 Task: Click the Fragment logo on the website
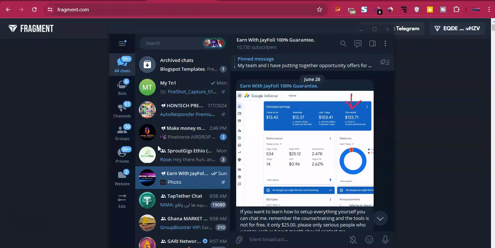coord(31,28)
